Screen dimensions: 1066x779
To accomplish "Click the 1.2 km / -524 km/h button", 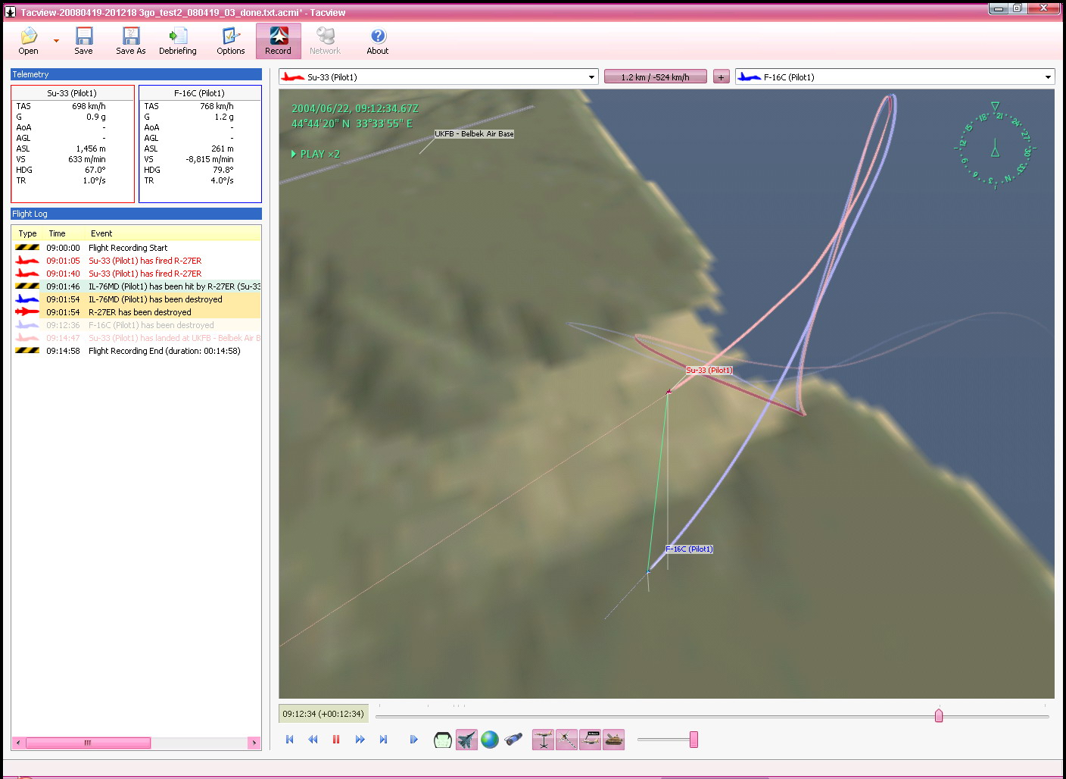I will click(655, 77).
